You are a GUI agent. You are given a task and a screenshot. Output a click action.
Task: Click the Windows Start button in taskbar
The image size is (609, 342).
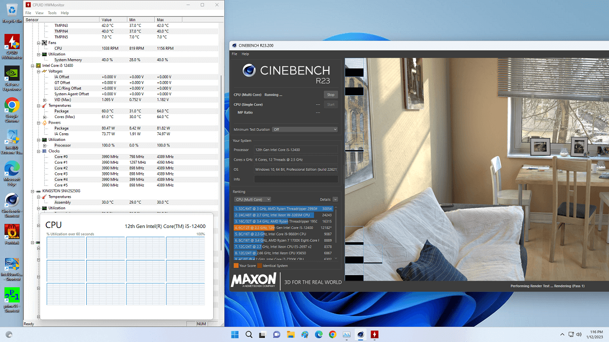pos(235,334)
